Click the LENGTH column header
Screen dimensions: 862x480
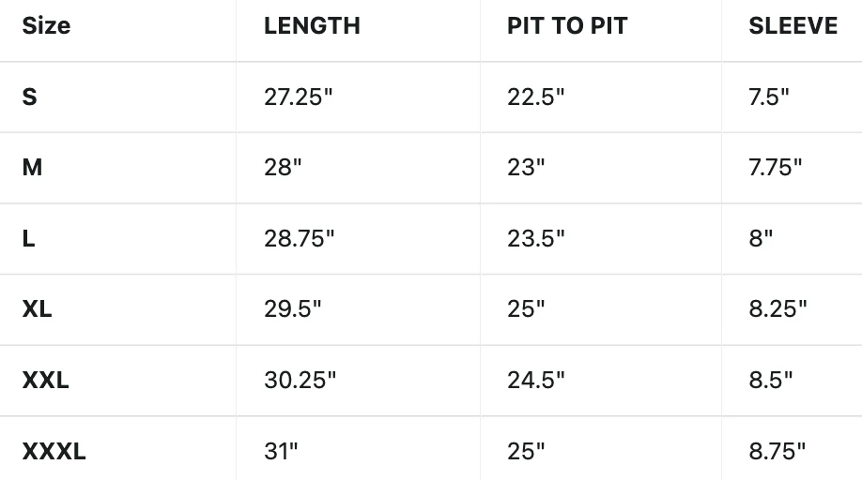(312, 26)
